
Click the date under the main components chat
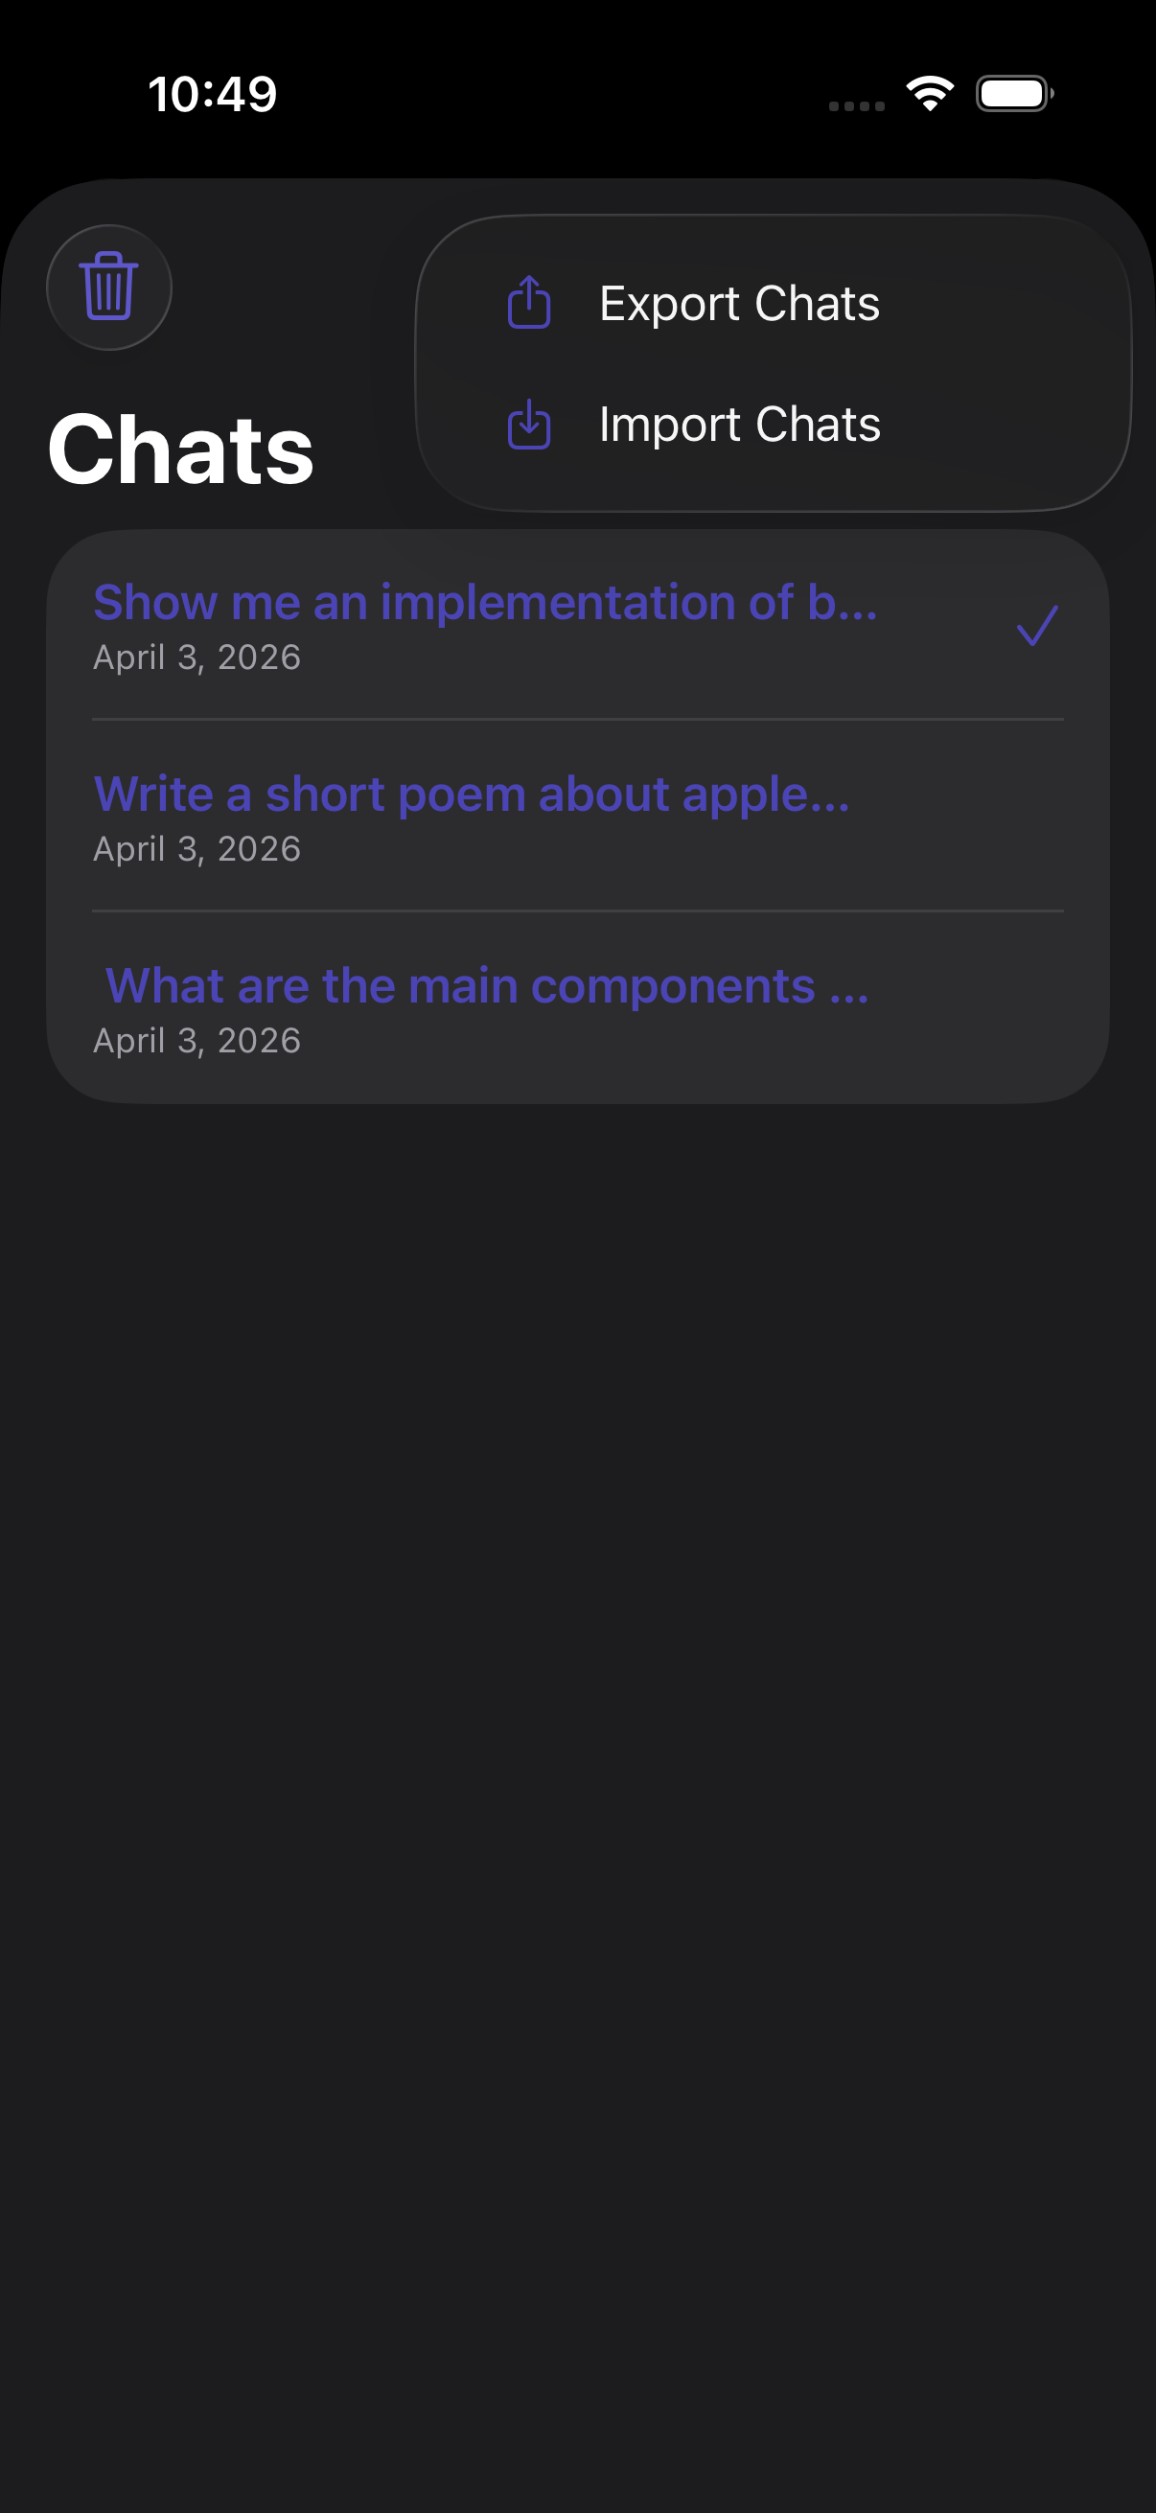pyautogui.click(x=197, y=1041)
